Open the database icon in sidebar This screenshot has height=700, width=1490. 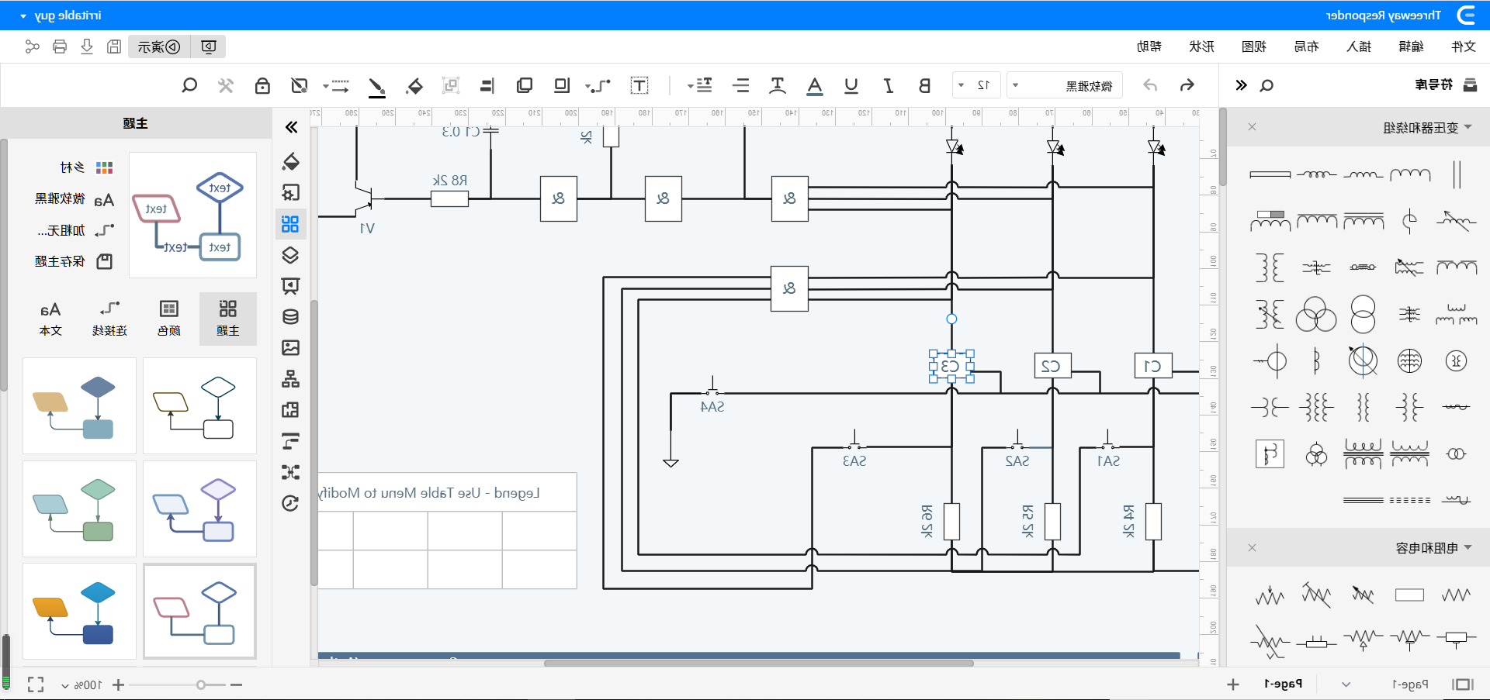290,316
